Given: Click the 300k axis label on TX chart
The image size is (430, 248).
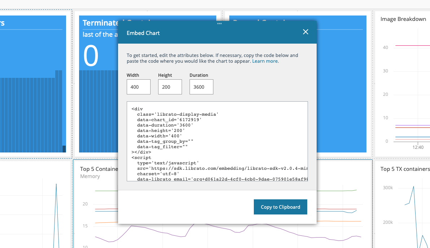Looking at the screenshot, I should [387, 187].
